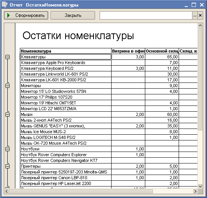
Task: Click the Сформировать button
Action: (26, 15)
